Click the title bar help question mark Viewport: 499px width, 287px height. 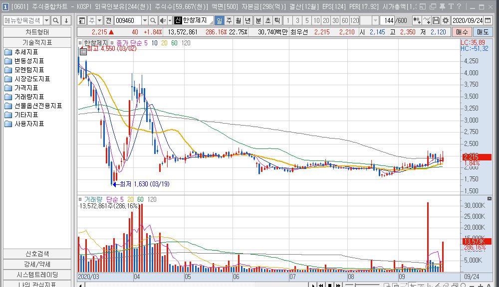tap(459, 6)
